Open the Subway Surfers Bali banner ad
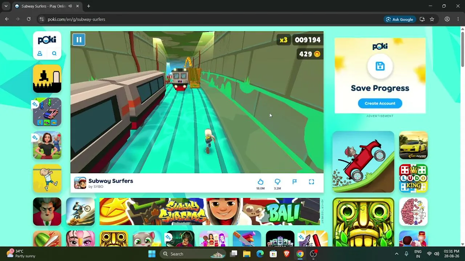 point(210,212)
